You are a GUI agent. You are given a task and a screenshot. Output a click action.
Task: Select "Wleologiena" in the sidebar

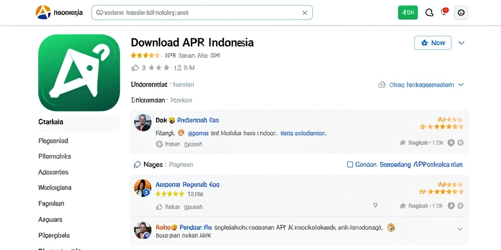point(55,187)
